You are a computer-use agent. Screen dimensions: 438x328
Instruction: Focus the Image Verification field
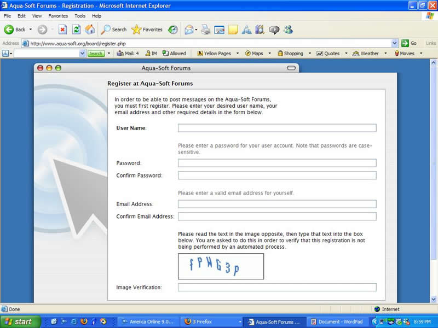277,288
